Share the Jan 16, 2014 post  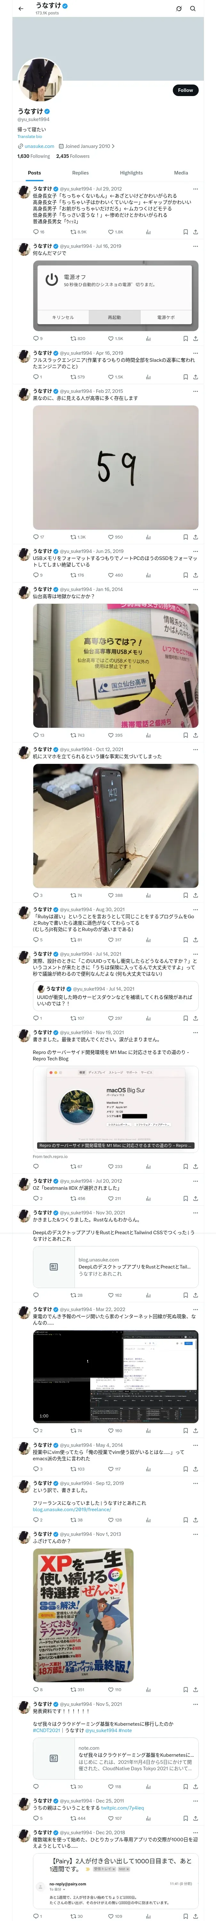tap(195, 735)
